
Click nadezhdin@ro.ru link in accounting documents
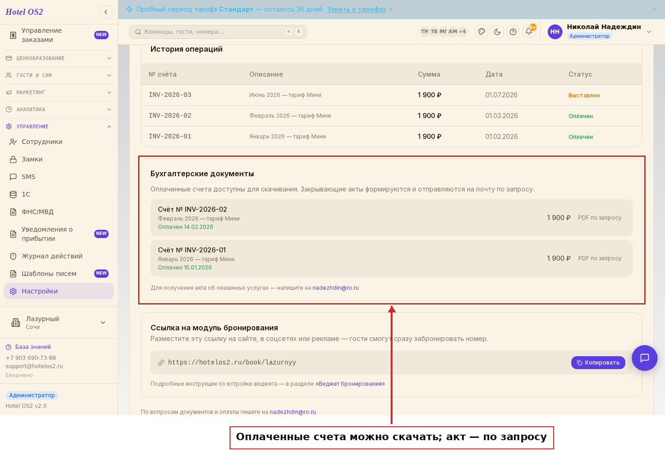(336, 288)
